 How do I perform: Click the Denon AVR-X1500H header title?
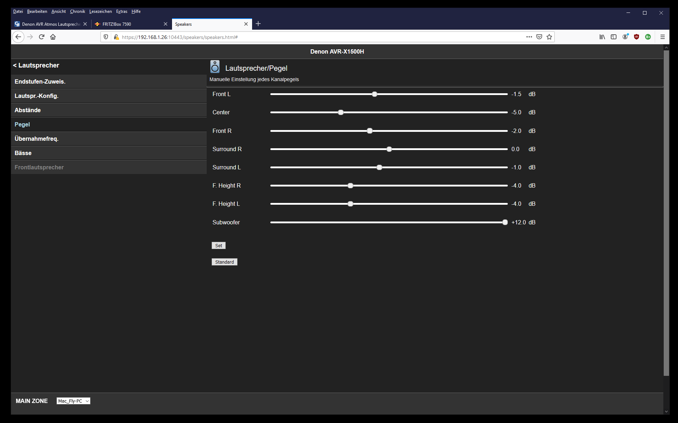click(x=337, y=51)
